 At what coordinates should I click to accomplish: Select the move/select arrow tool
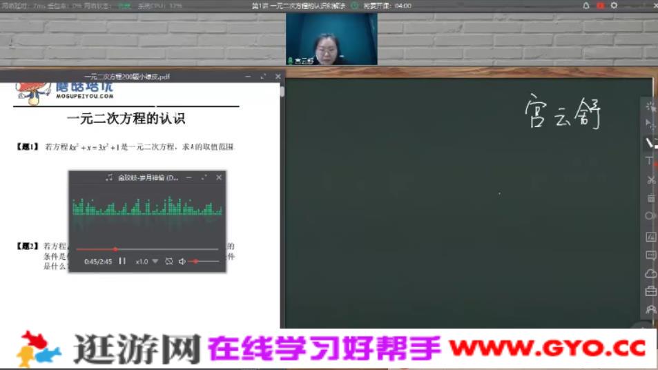coord(650,124)
